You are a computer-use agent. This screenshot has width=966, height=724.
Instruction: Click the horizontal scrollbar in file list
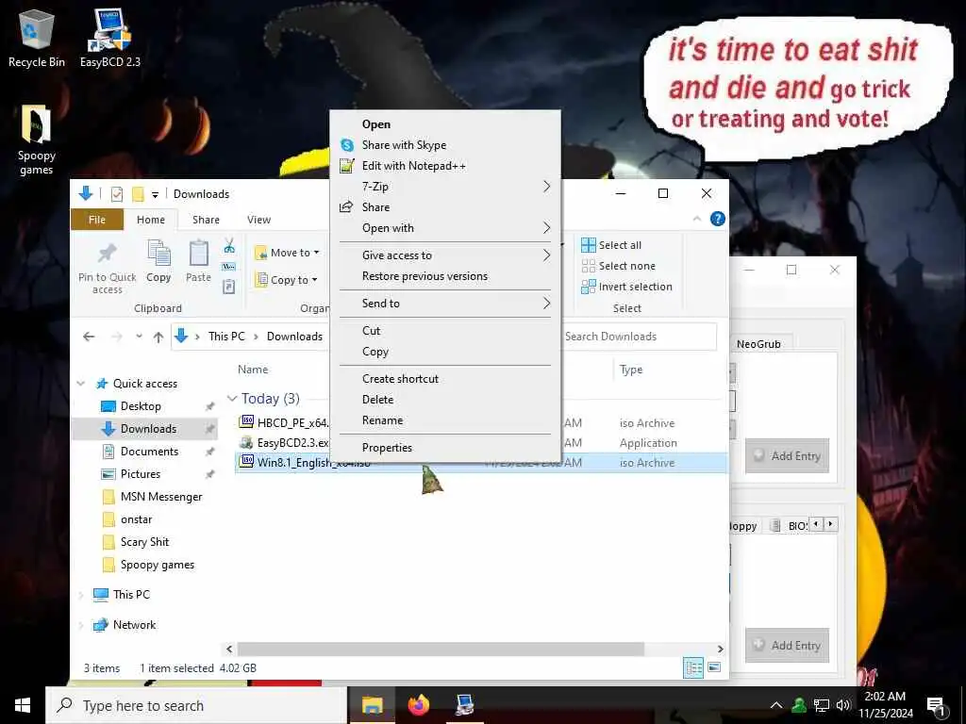pyautogui.click(x=441, y=649)
